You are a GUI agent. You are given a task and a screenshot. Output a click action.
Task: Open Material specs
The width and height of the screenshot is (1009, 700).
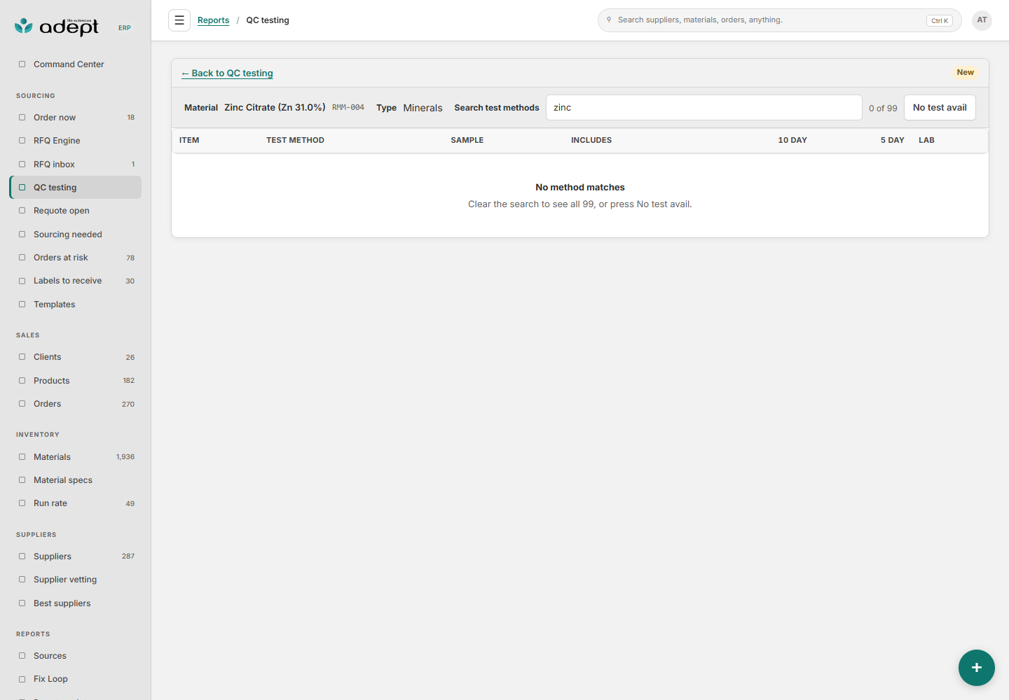coord(76,480)
